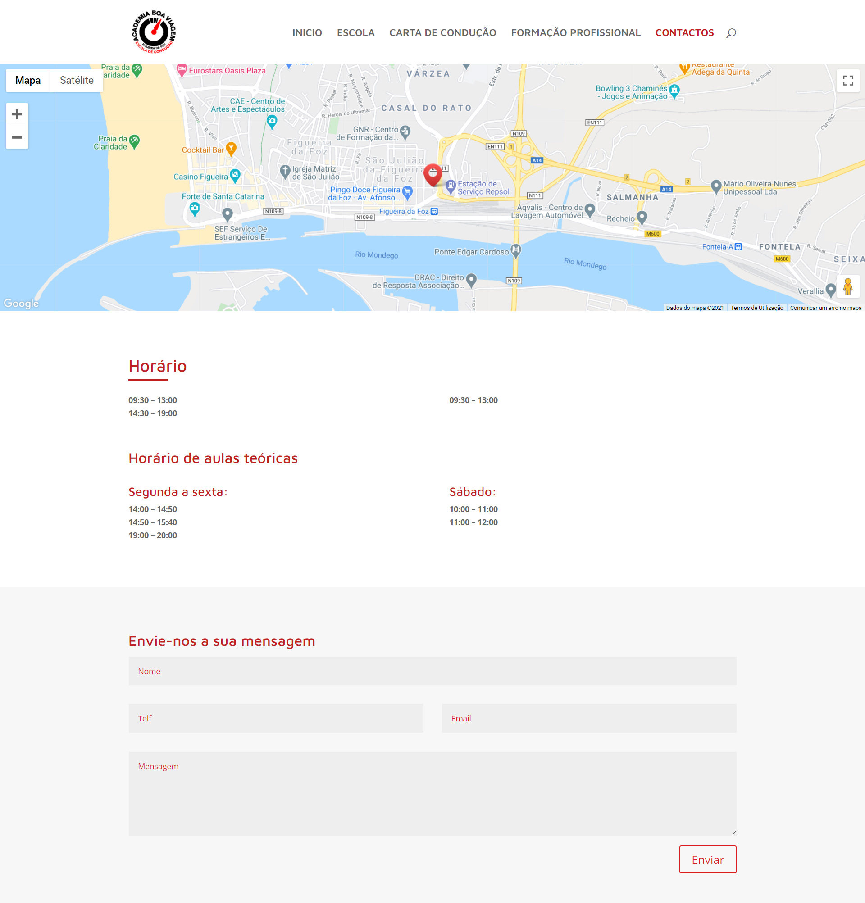Viewport: 865px width, 903px height.
Task: Open the CARTA DE CONDUÇÃO menu
Action: (442, 33)
